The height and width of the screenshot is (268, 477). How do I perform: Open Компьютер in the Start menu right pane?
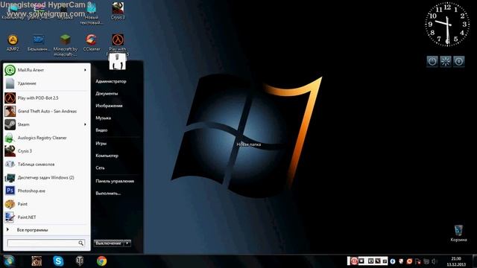[107, 156]
